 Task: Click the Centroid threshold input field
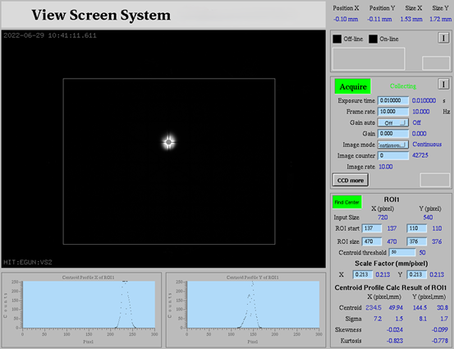coord(402,252)
